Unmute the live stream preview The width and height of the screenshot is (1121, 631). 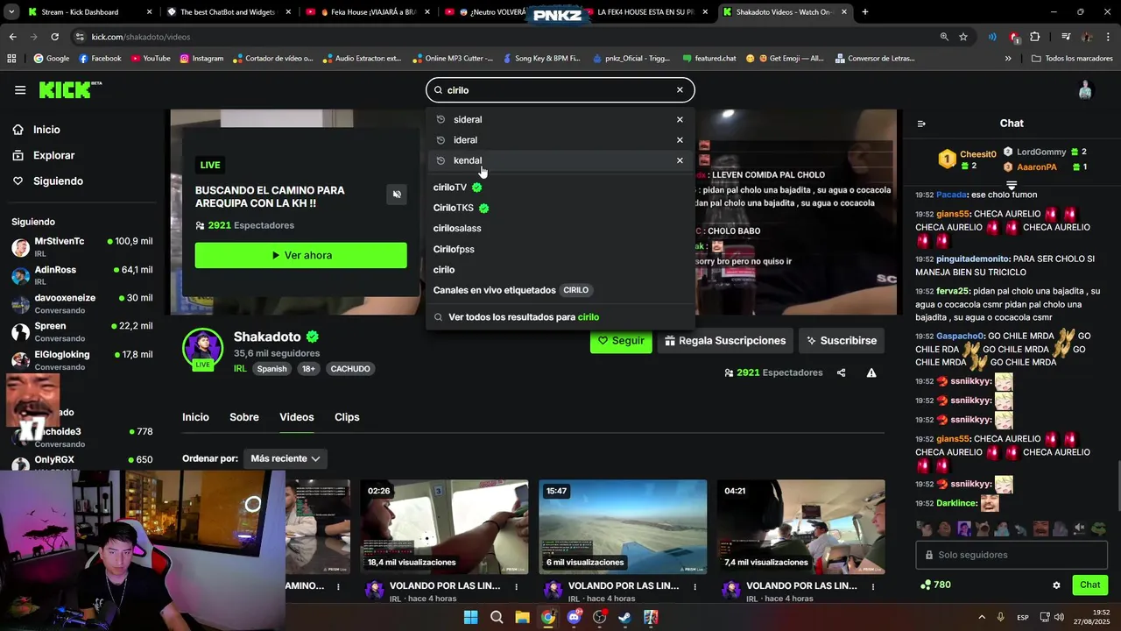pos(397,195)
